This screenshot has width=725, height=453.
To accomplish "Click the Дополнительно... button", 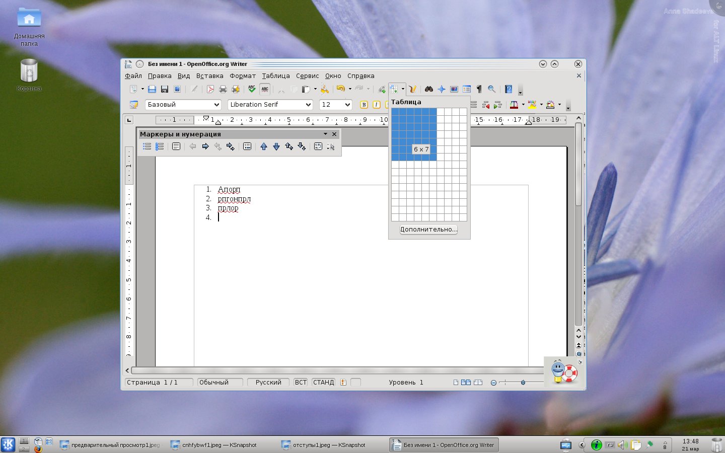I will point(428,230).
